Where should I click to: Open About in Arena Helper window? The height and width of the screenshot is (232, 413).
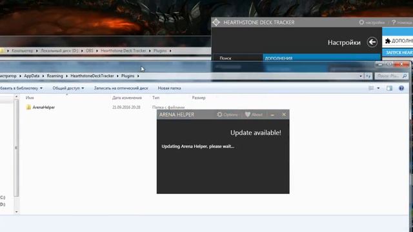254,115
